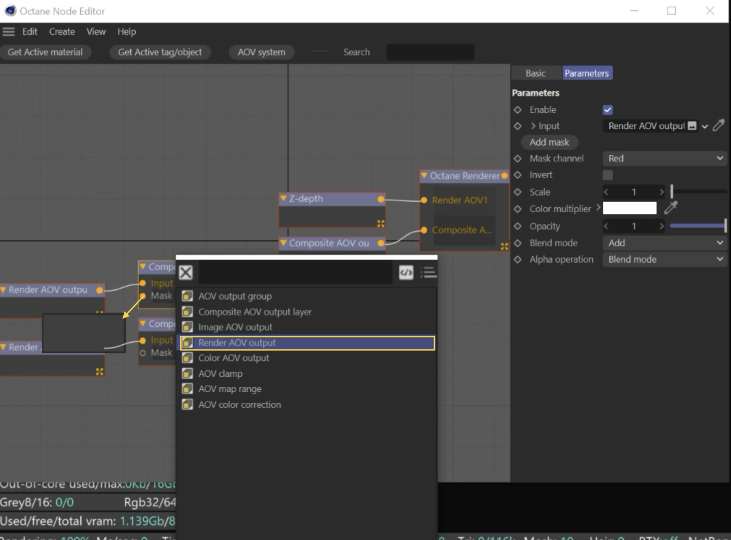Expand the Input parameter arrow
The width and height of the screenshot is (731, 540).
(x=533, y=126)
